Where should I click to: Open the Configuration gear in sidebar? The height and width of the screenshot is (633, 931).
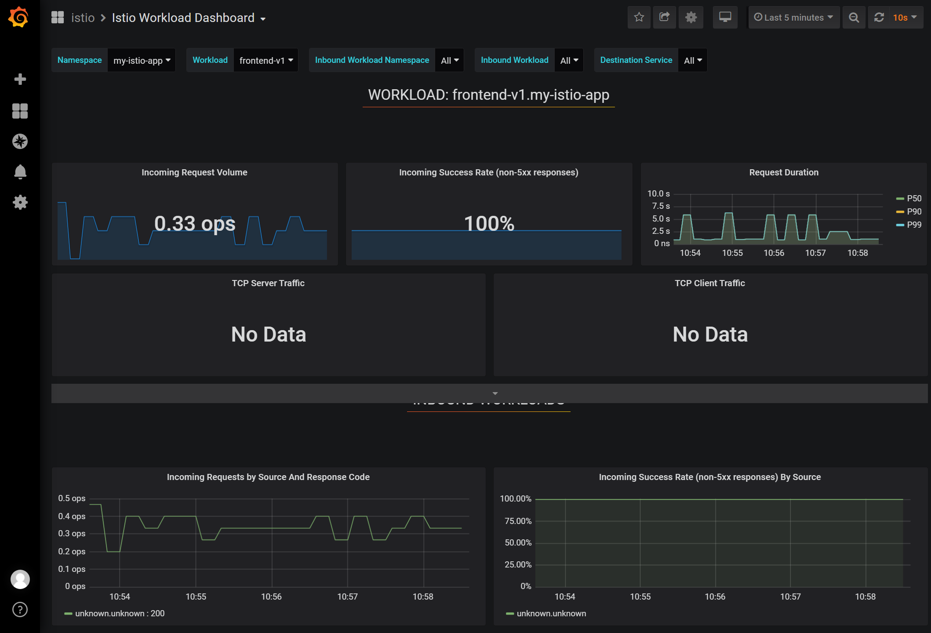pos(20,202)
